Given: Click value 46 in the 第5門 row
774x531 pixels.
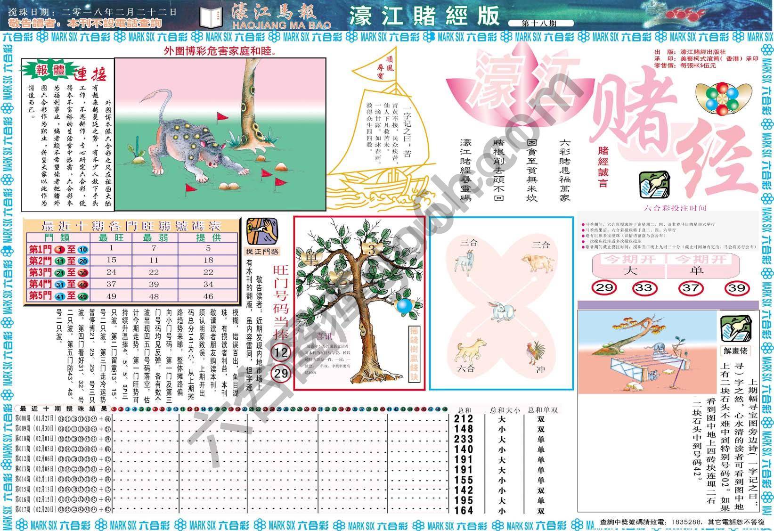Looking at the screenshot, I should [x=208, y=296].
